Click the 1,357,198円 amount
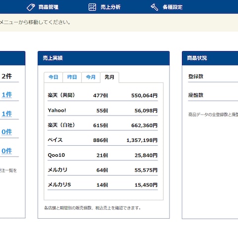Image resolution: width=238 pixels, height=238 pixels. pyautogui.click(x=142, y=140)
